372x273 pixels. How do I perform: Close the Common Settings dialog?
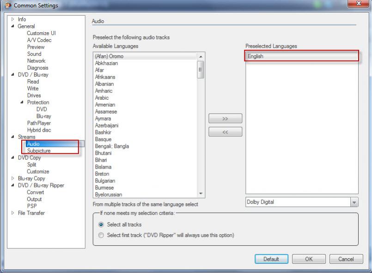[359, 4]
